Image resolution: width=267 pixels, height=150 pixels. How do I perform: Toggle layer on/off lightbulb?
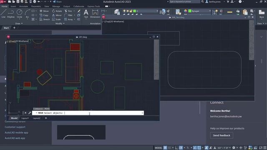[124, 11]
